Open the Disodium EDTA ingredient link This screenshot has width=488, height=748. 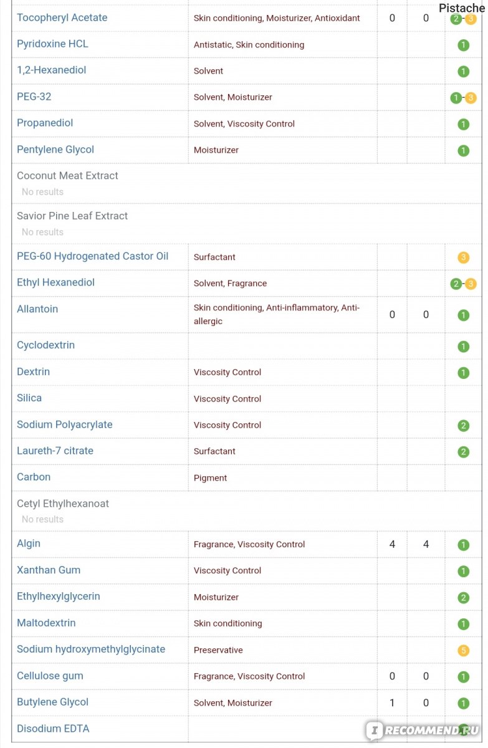click(54, 729)
